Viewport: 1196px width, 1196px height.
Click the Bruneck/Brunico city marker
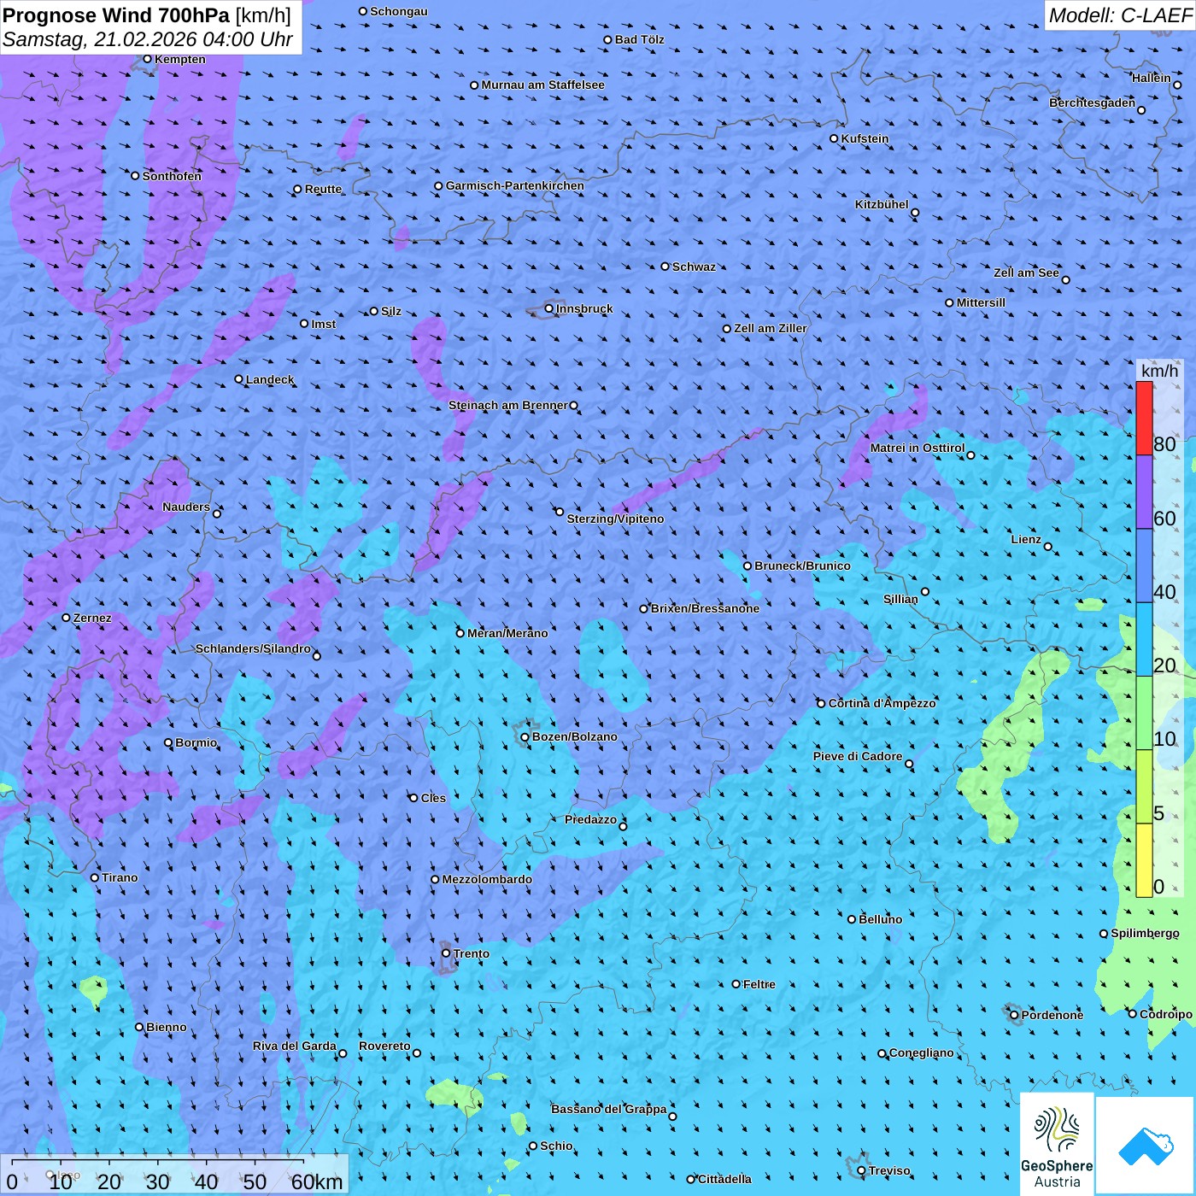pyautogui.click(x=747, y=566)
